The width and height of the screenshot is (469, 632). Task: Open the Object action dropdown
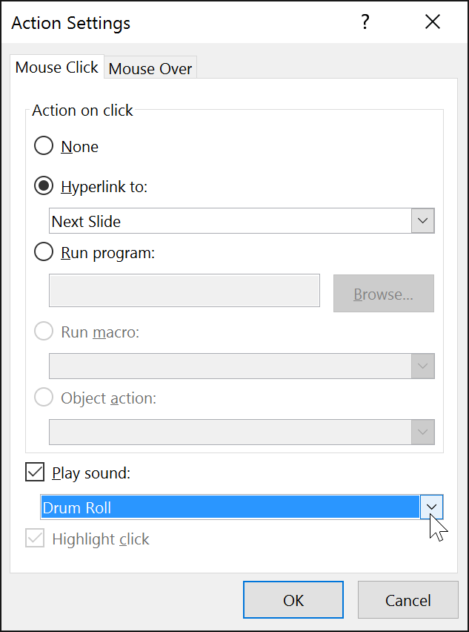tap(423, 432)
